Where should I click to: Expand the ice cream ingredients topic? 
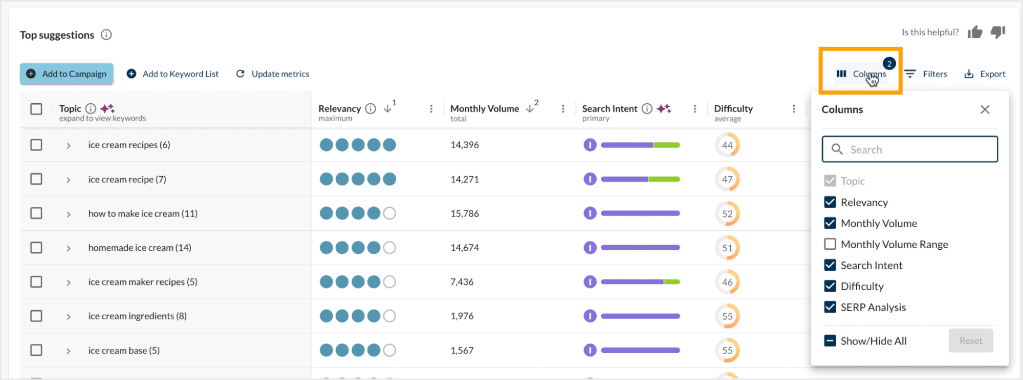(68, 317)
